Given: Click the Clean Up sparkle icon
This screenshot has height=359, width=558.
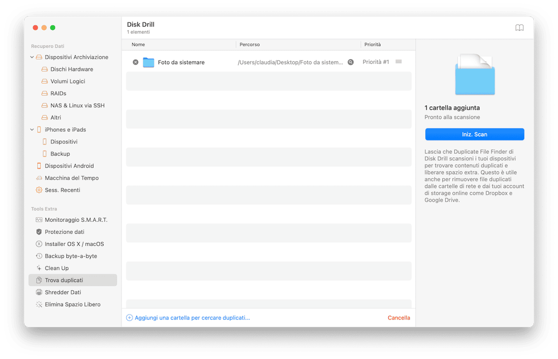Looking at the screenshot, I should click(x=39, y=268).
